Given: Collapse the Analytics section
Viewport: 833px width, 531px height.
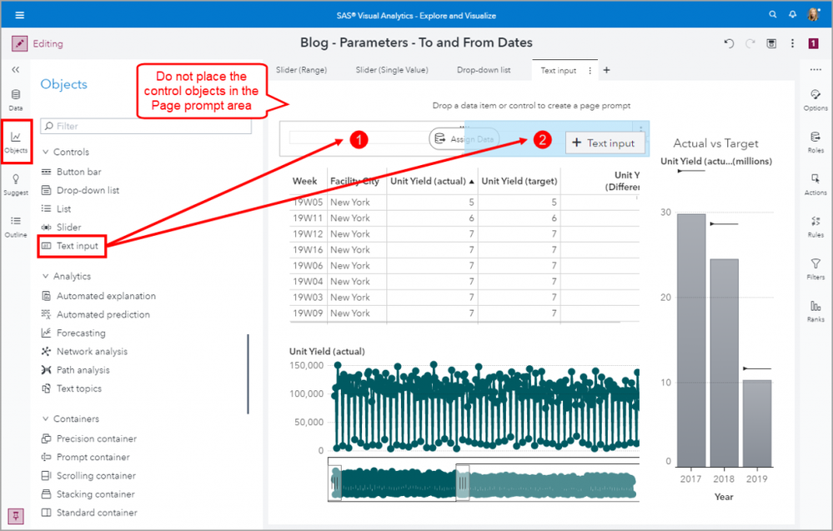Looking at the screenshot, I should click(46, 277).
